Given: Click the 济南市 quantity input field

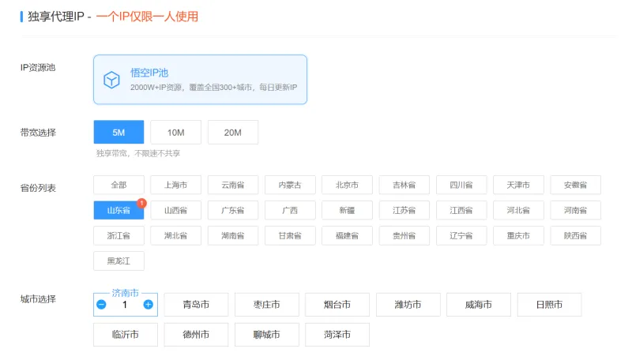Looking at the screenshot, I should (x=125, y=305).
